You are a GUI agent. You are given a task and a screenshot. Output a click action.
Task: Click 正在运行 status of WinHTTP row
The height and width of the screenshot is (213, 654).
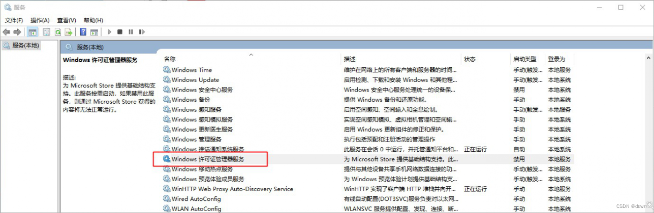coord(476,189)
